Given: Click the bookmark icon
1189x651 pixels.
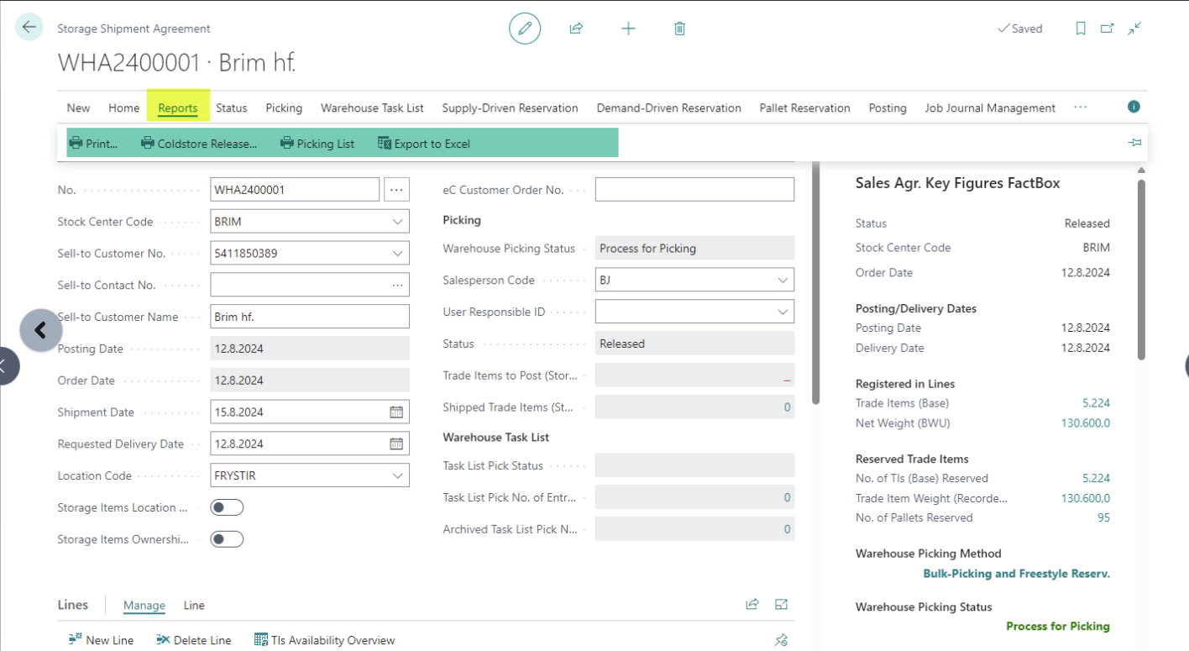Looking at the screenshot, I should click(1081, 29).
